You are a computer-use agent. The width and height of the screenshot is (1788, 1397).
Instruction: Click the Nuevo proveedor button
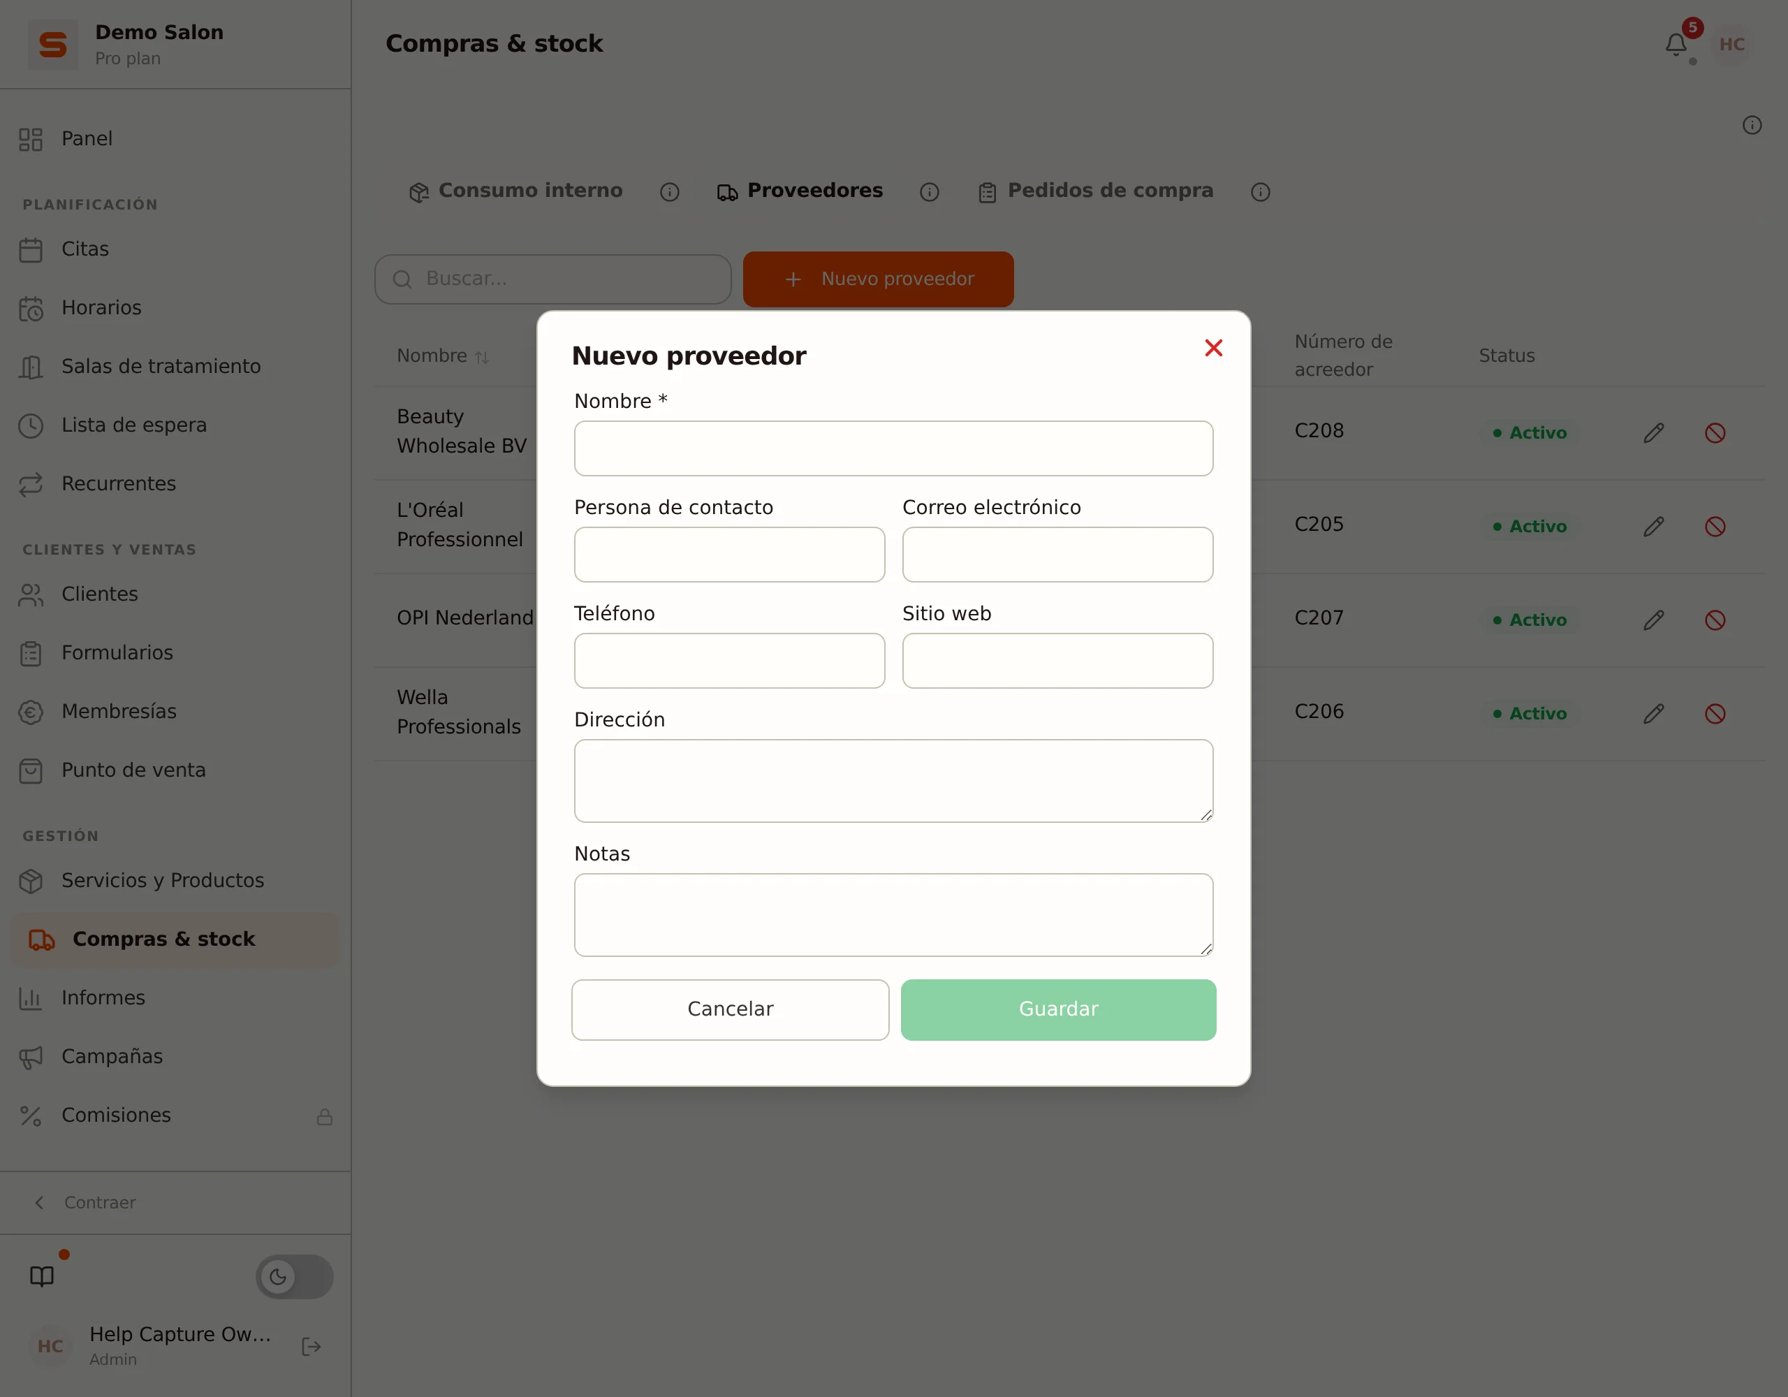coord(879,279)
